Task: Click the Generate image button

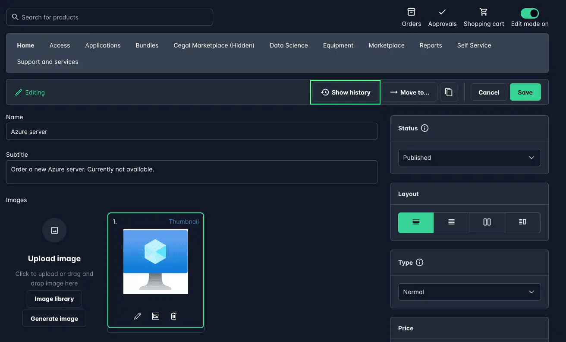Action: 54,318
